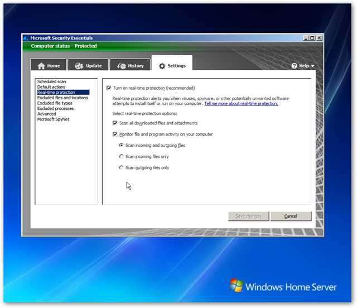Click the clock icon on History tab
Viewport: 357px width, 308px height.
coord(122,66)
